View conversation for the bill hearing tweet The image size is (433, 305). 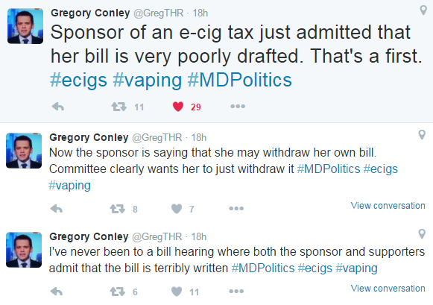[388, 288]
